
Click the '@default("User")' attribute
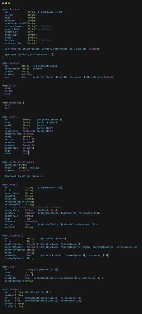47,122
